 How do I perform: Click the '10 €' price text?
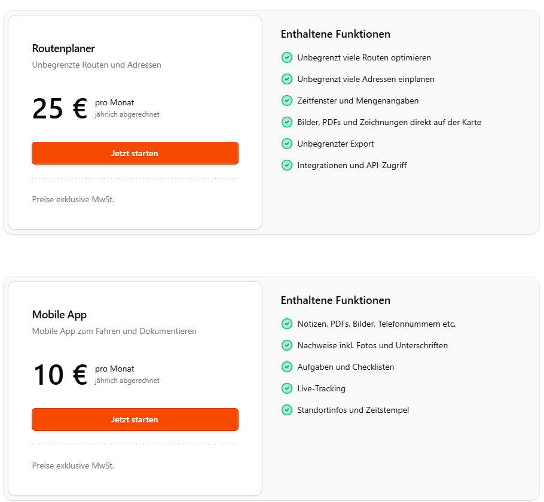[60, 375]
